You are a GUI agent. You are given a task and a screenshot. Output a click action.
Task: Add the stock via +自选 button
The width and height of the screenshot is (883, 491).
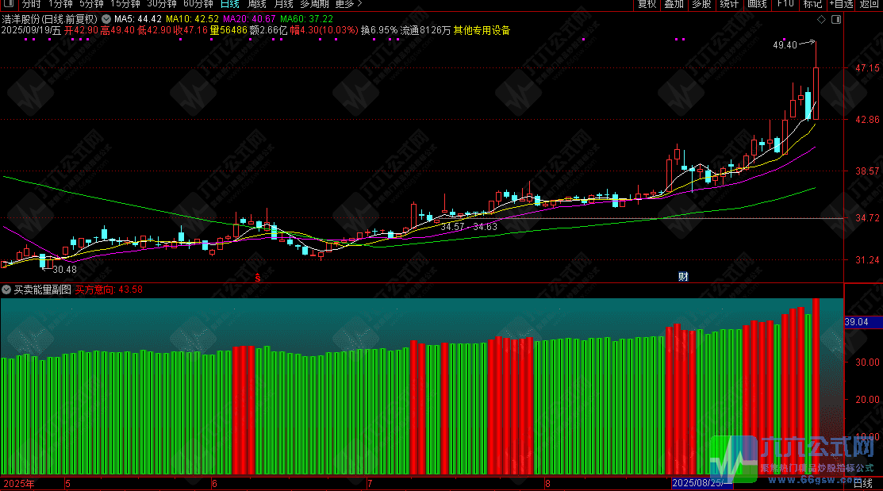pos(841,4)
